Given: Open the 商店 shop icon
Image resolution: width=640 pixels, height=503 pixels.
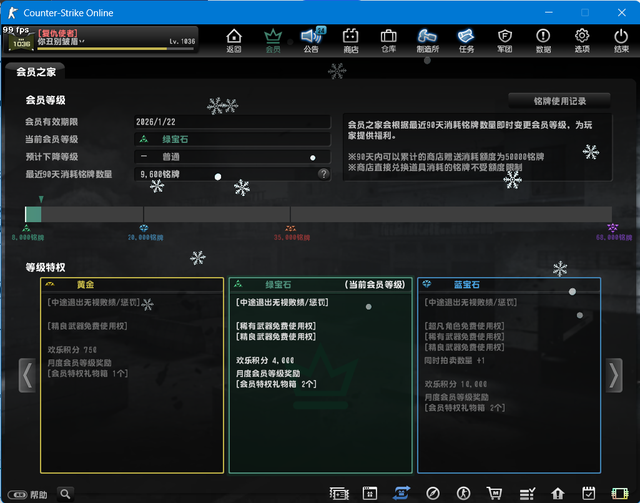Looking at the screenshot, I should 351,41.
